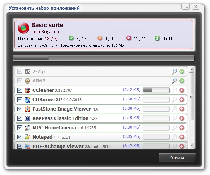
Task: Click the red plus icon for CDBurnerXP
Action: [182, 100]
